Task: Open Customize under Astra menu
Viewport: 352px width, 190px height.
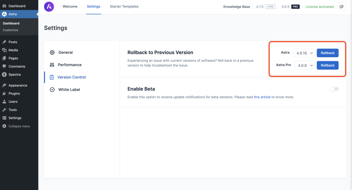Action: click(x=11, y=30)
